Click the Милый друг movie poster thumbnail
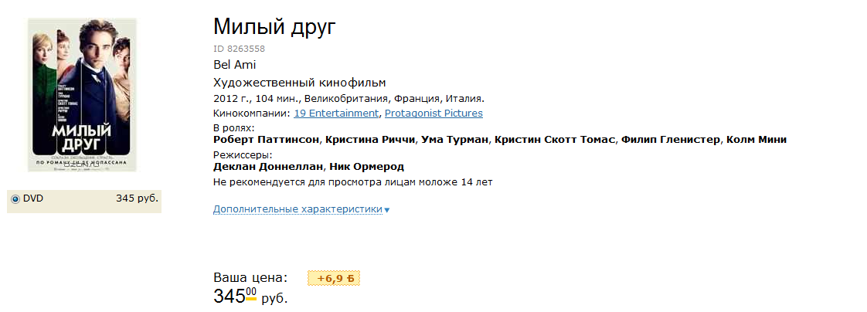Viewport: 867px width, 312px height. (x=82, y=95)
